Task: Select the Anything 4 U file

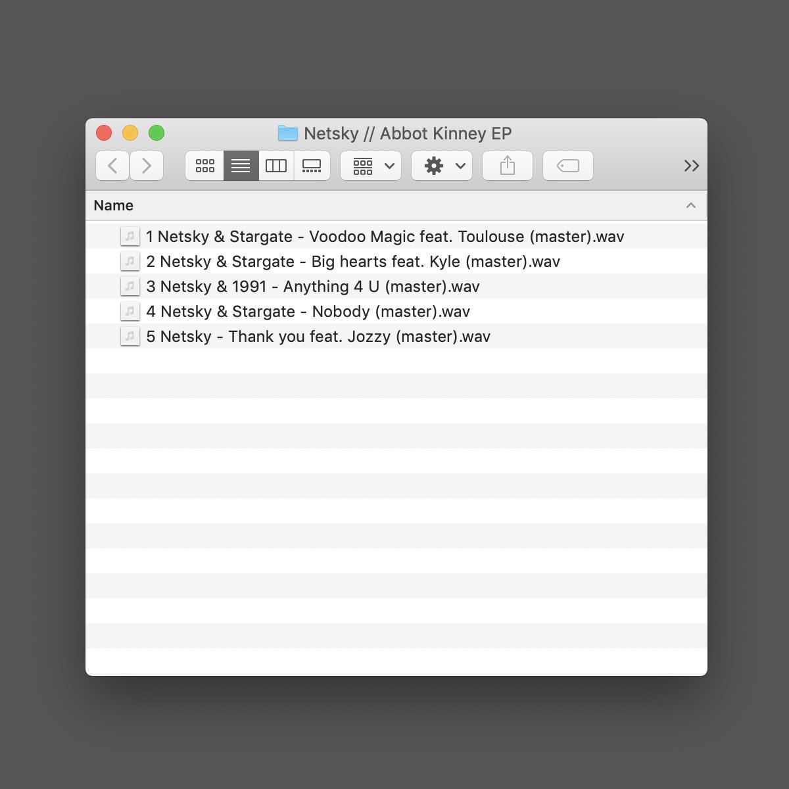Action: pos(396,286)
